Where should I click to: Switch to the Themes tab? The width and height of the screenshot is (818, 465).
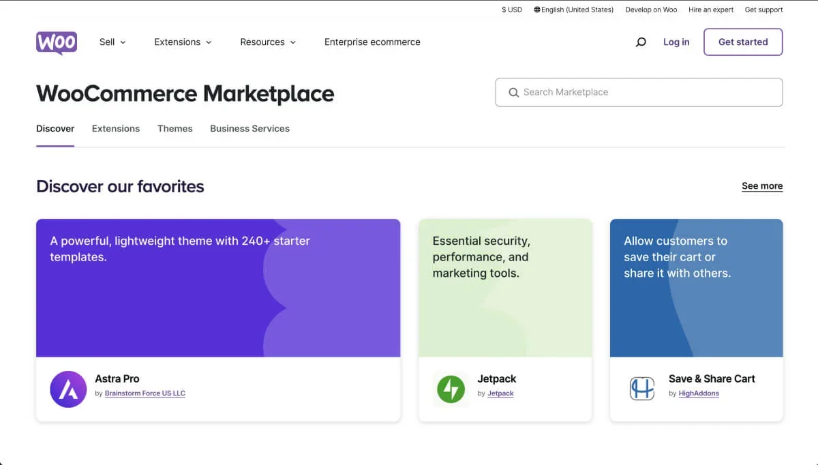click(x=175, y=128)
